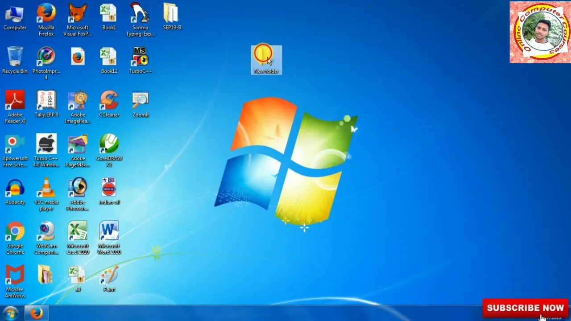Switch to Firefox from the taskbar
Viewport: 571px width, 321px height.
point(37,313)
